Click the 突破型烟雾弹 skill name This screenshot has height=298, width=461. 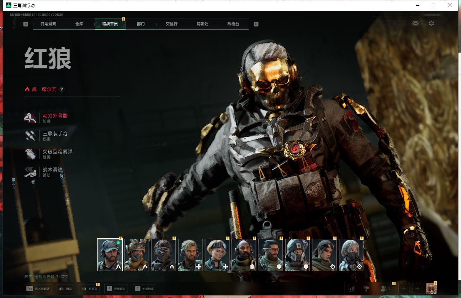point(58,152)
